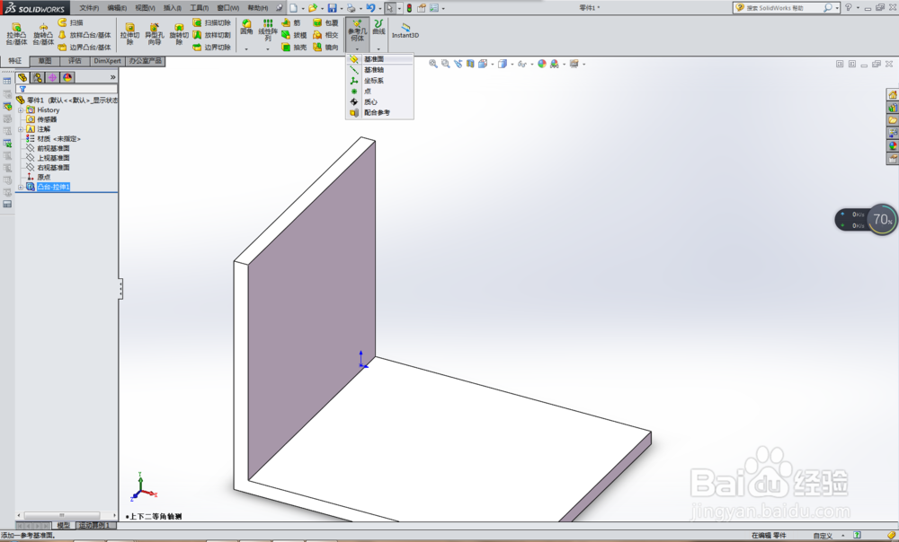The image size is (899, 542).
Task: Click the Rebuild traffic light icon
Action: pos(409,8)
